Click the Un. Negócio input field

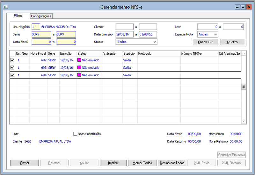pyautogui.click(x=36, y=27)
